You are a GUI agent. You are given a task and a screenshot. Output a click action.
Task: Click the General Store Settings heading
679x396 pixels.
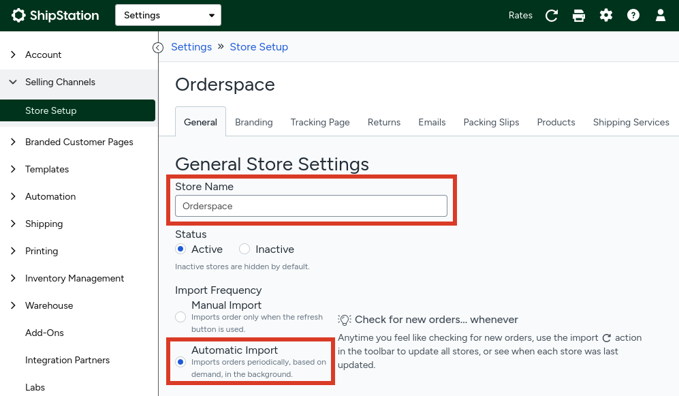[272, 164]
